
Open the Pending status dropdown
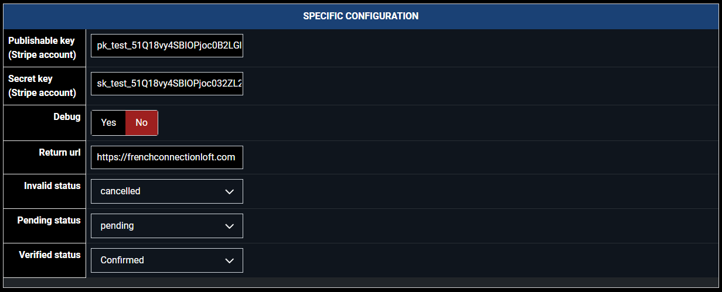point(166,226)
